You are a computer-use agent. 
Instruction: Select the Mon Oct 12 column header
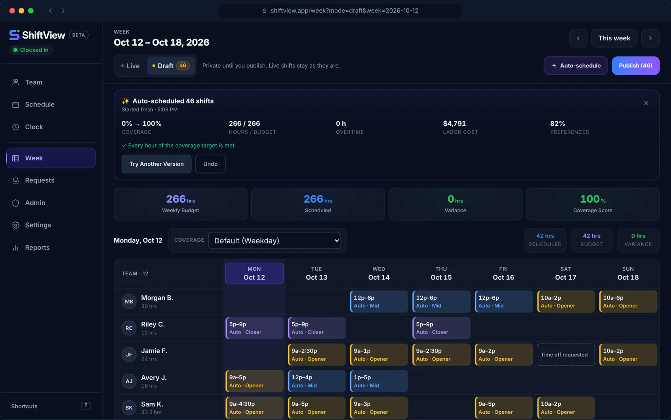[254, 274]
